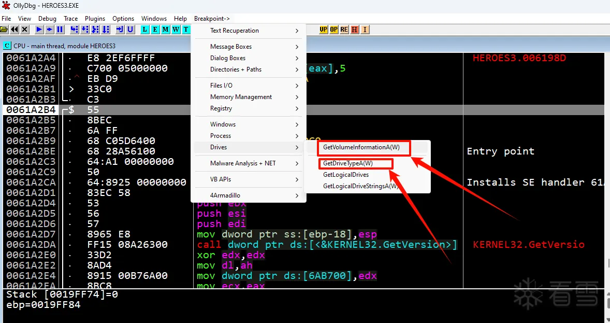Select GetVolumeInformationA(W) breakpoint entry
The width and height of the screenshot is (610, 323).
click(x=361, y=147)
